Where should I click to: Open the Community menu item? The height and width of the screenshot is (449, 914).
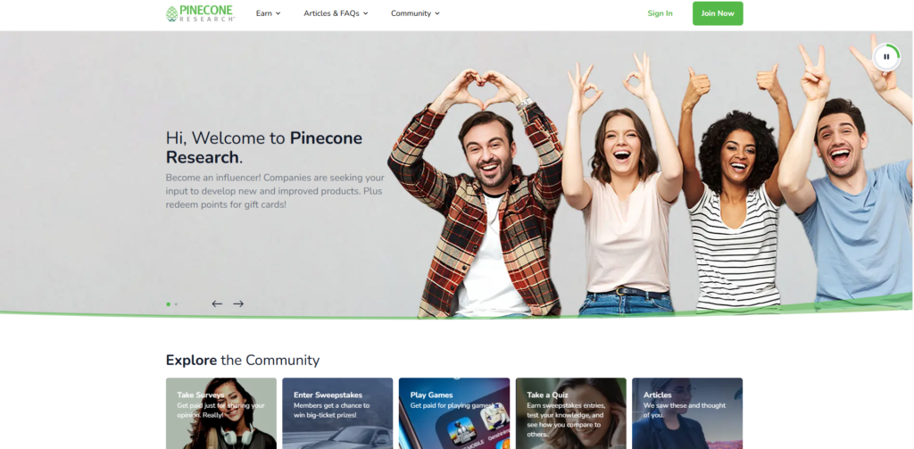tap(415, 13)
